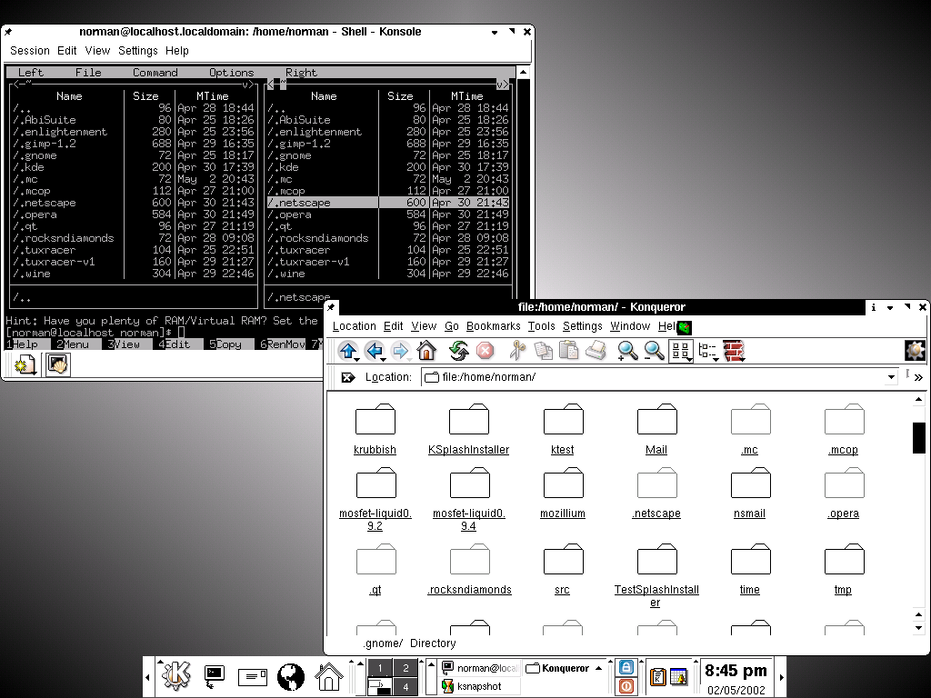
Task: Select the Tree View mode icon
Action: [x=707, y=351]
